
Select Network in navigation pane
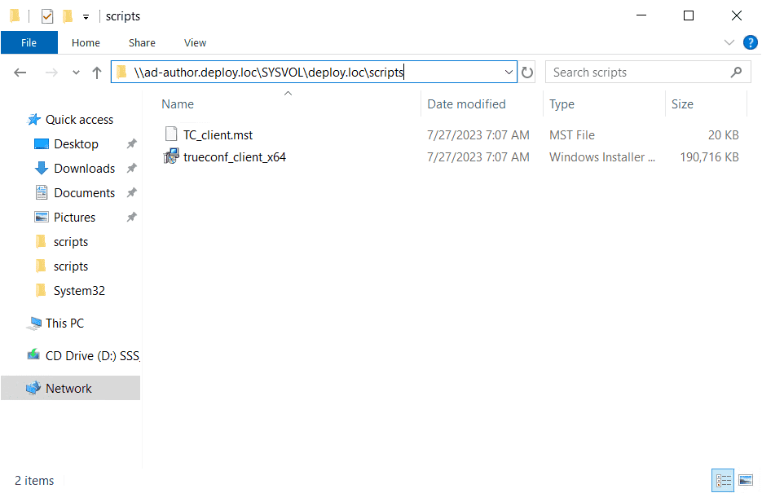point(68,388)
